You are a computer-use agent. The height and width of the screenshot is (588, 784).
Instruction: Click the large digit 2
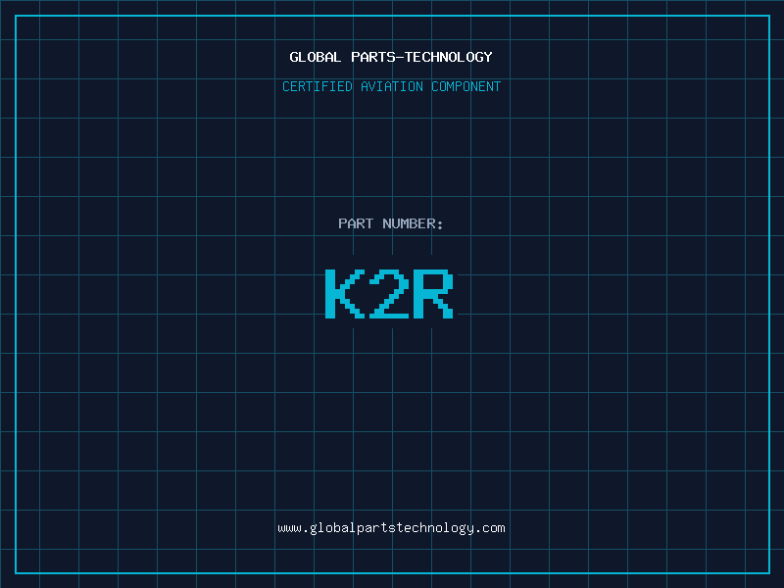click(x=388, y=294)
